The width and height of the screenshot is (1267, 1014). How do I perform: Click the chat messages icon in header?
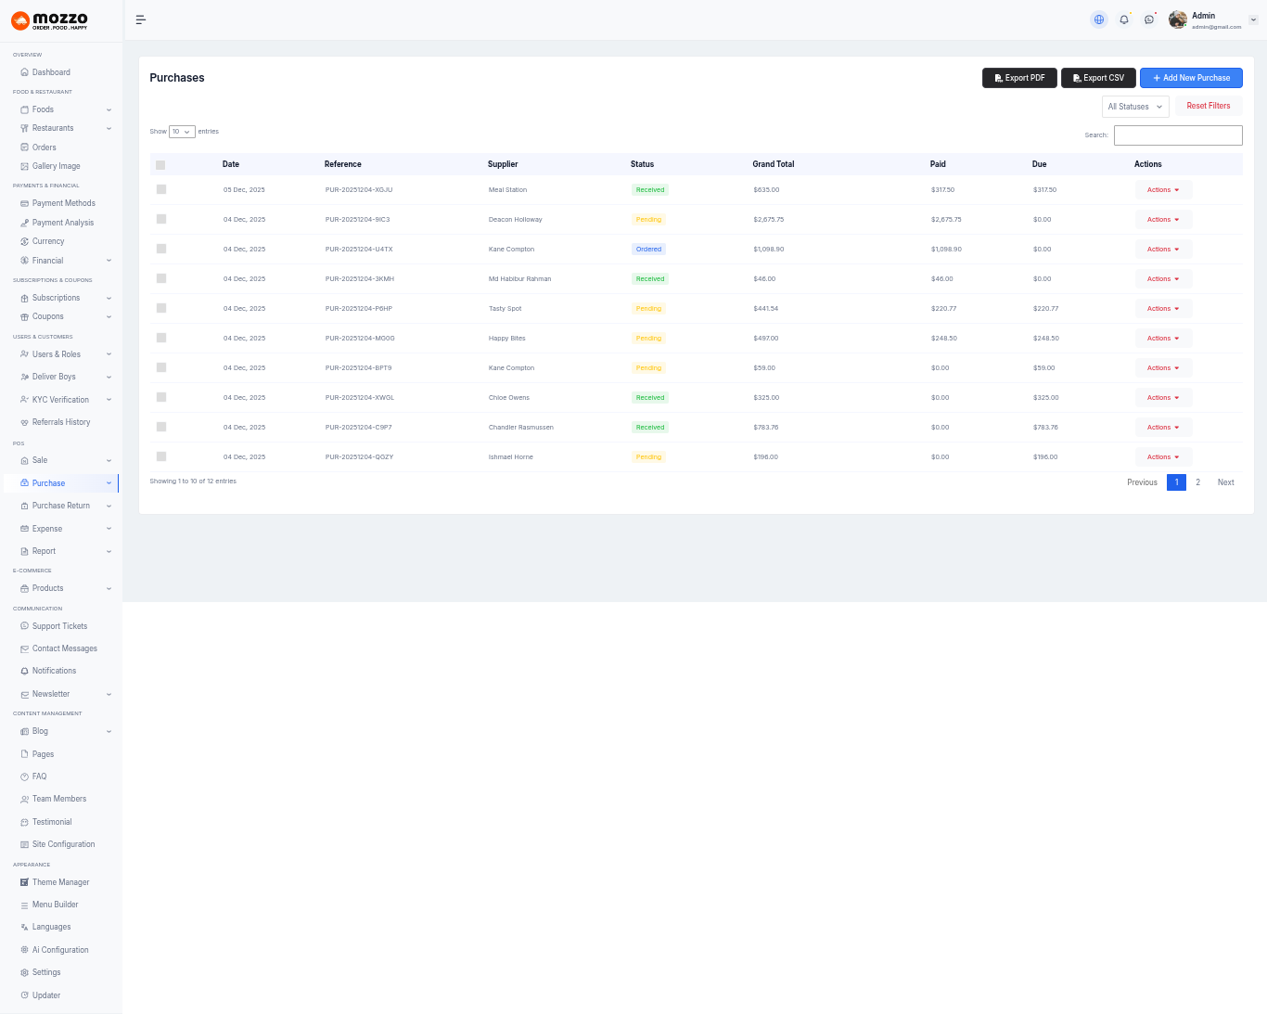(x=1149, y=19)
